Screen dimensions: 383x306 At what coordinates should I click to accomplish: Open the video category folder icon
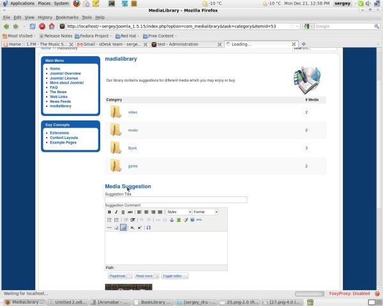pos(116,112)
